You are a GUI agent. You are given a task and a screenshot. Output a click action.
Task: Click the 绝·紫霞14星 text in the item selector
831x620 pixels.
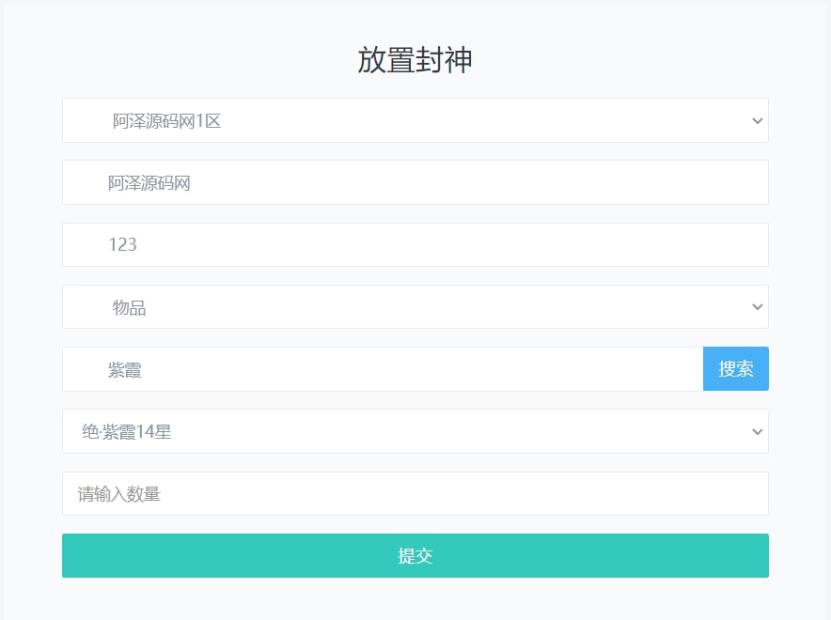(127, 432)
